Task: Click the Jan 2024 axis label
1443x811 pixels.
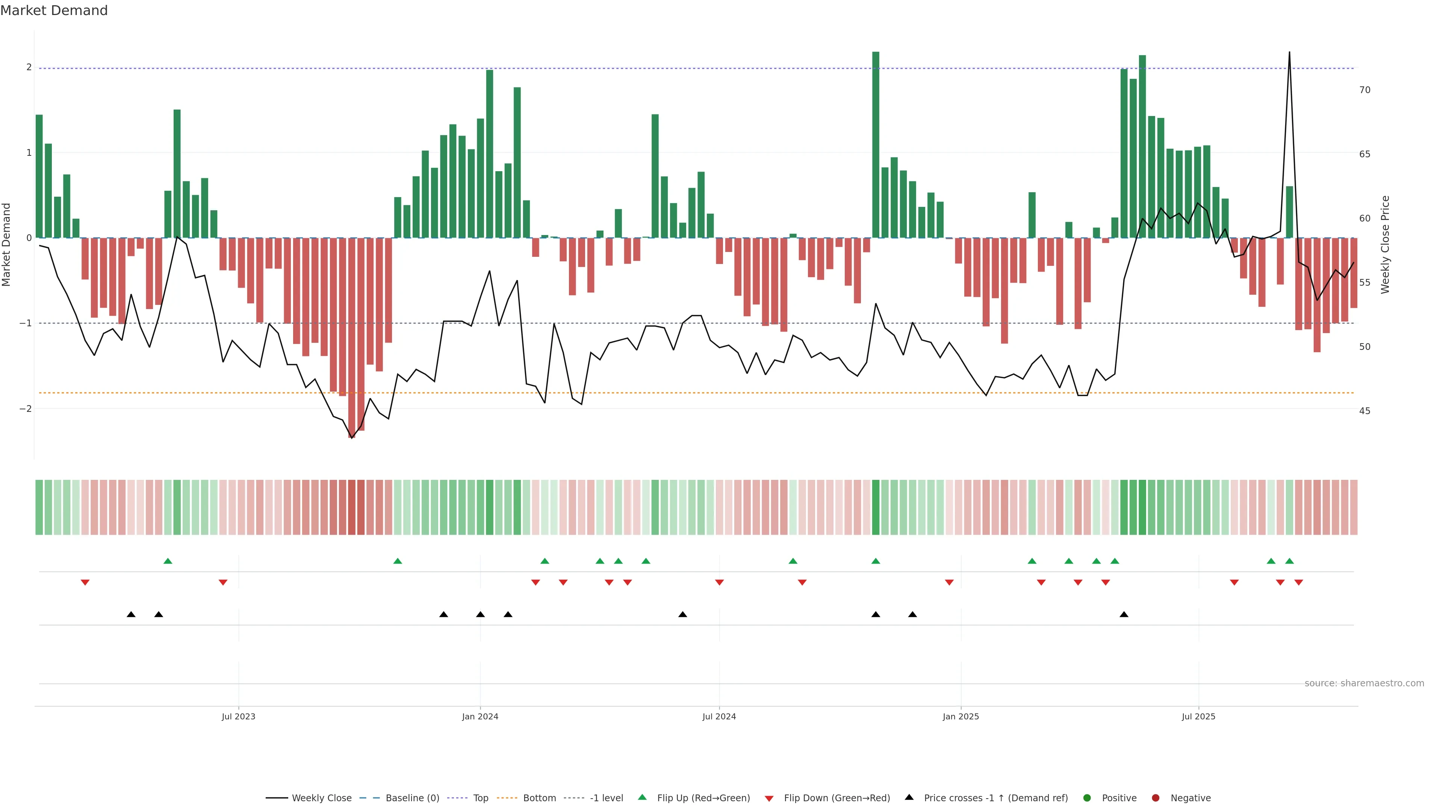Action: coord(480,716)
